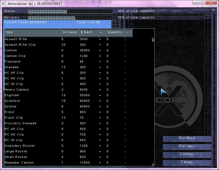Select the Repeater Cannon row name

pyautogui.click(x=19, y=163)
